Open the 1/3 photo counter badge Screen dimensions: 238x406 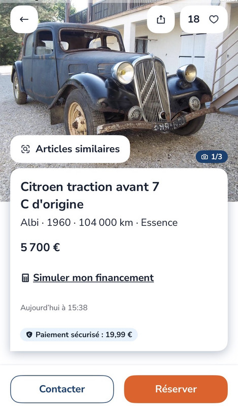point(212,157)
